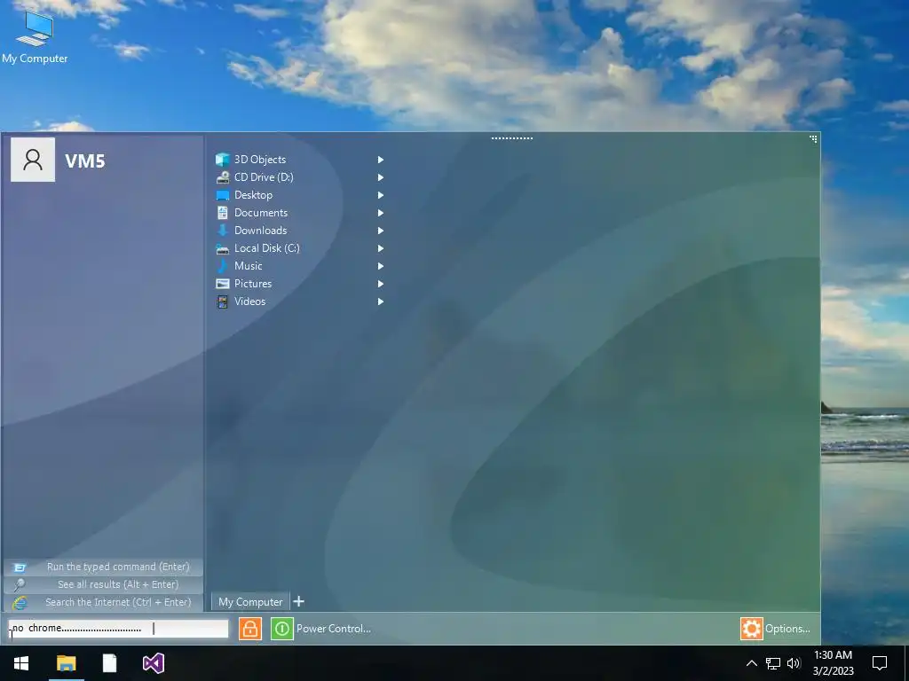909x681 pixels.
Task: Click the VM5 user name
Action: coord(84,161)
